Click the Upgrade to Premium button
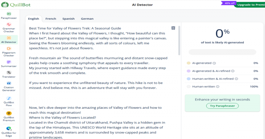The width and height of the screenshot is (265, 139). pos(250,5)
